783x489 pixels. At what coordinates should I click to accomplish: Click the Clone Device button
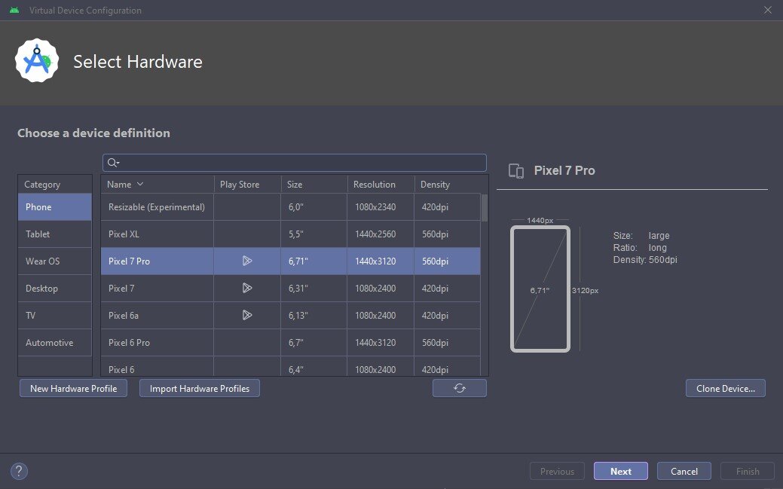tap(726, 388)
